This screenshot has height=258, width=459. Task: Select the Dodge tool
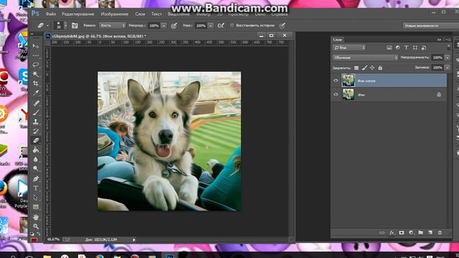point(36,169)
